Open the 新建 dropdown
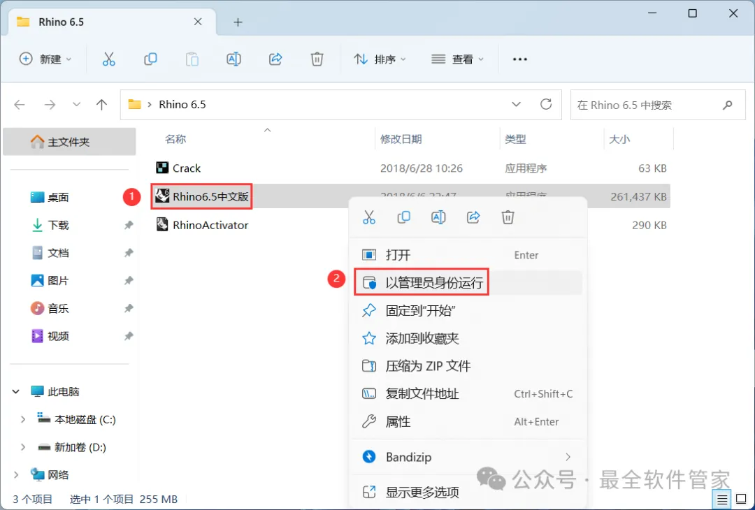 pos(45,59)
